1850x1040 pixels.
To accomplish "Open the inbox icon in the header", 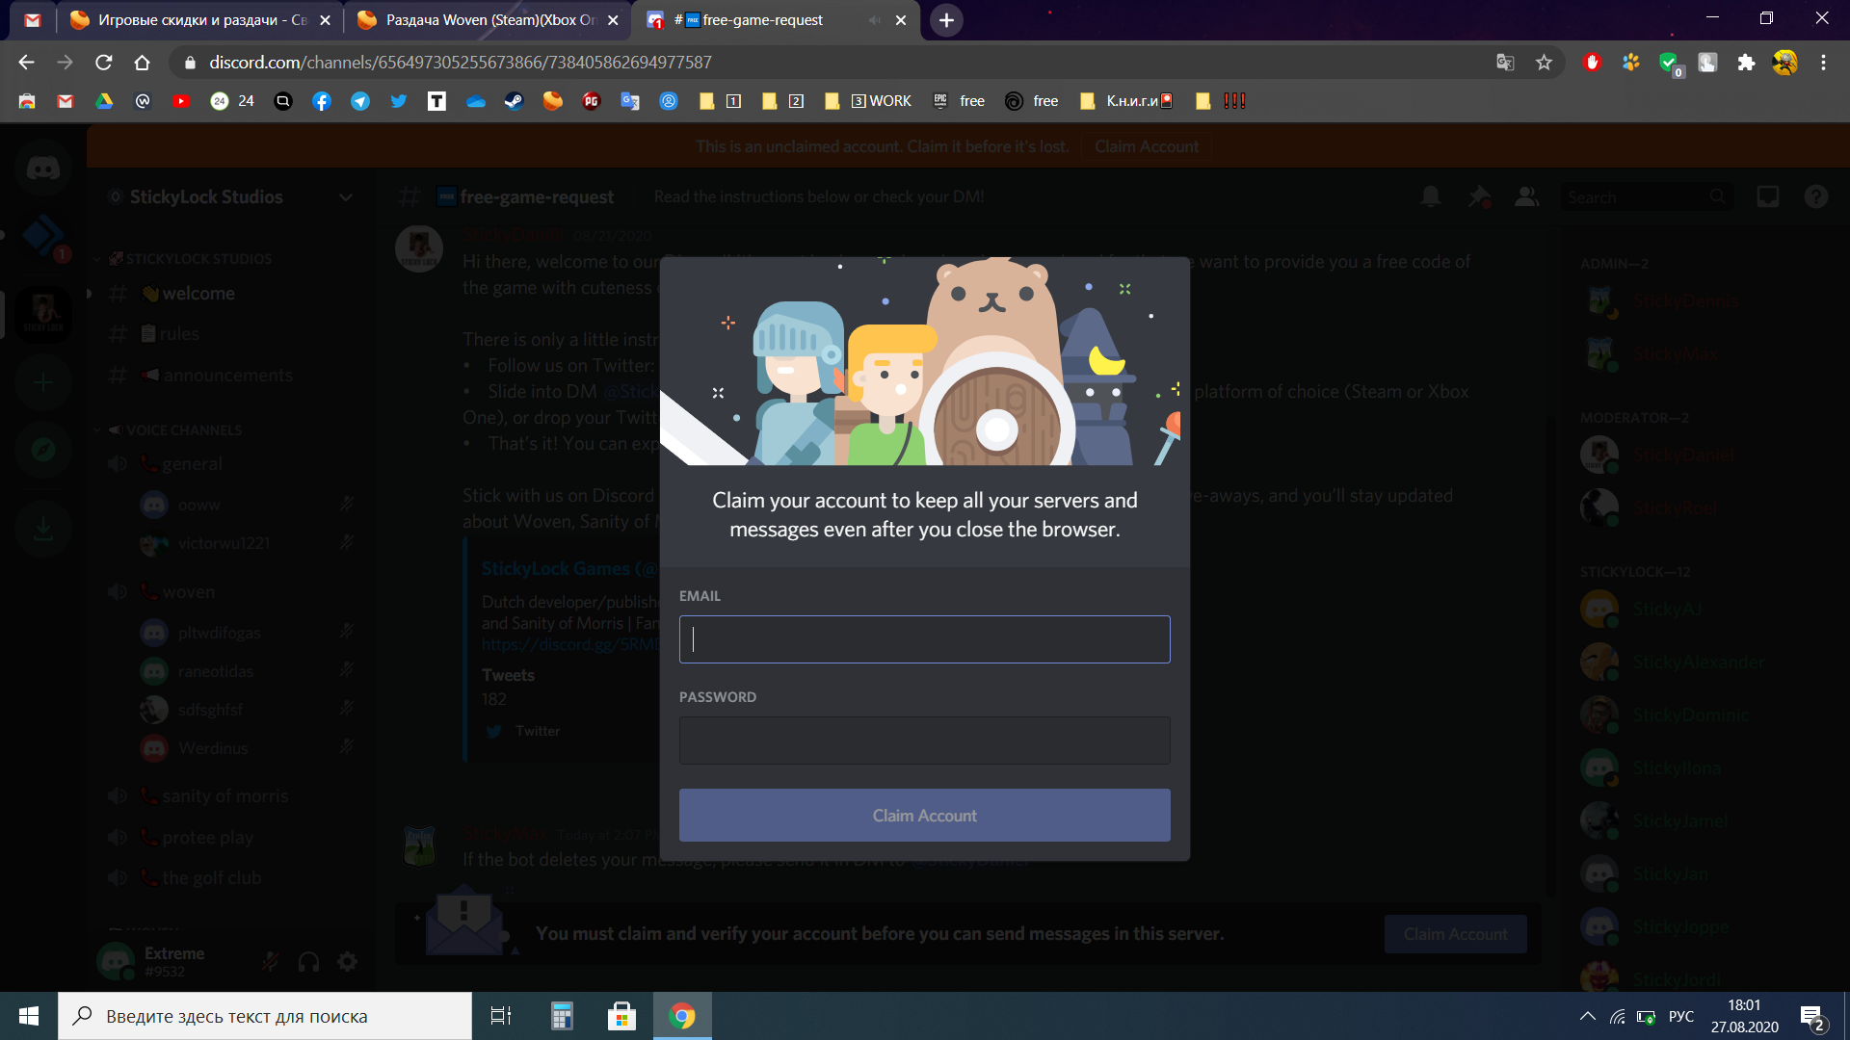I will pos(1768,196).
